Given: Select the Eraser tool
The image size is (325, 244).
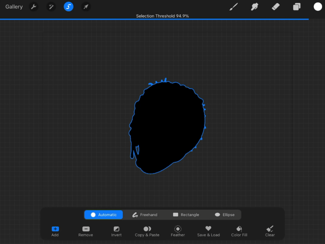Looking at the screenshot, I should (275, 6).
